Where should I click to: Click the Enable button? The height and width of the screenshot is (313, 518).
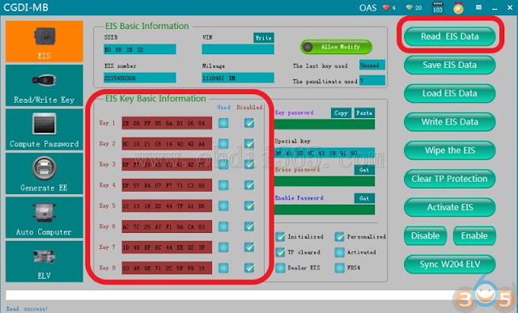pyautogui.click(x=474, y=235)
